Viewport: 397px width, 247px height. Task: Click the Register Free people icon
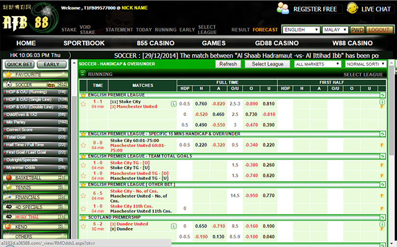[283, 8]
